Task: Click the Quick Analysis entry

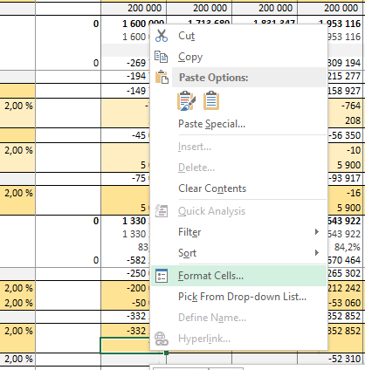Action: click(x=238, y=211)
